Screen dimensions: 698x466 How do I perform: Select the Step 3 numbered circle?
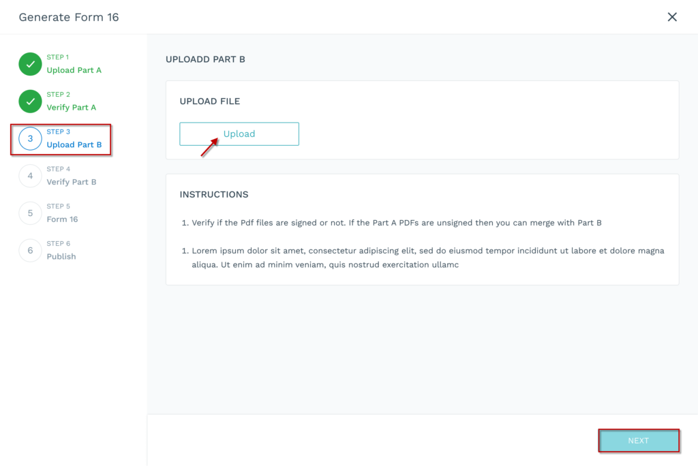pos(30,138)
